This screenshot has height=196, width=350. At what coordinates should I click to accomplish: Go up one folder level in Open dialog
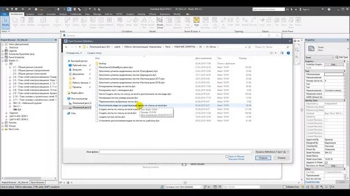click(x=80, y=47)
